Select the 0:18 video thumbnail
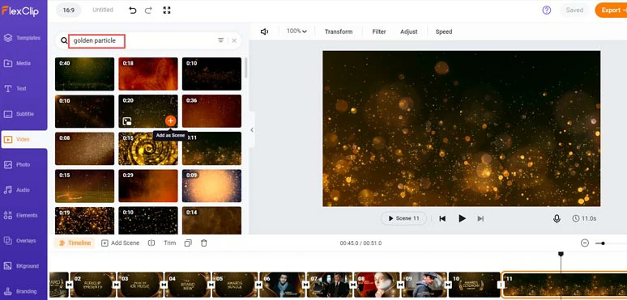 coord(148,74)
